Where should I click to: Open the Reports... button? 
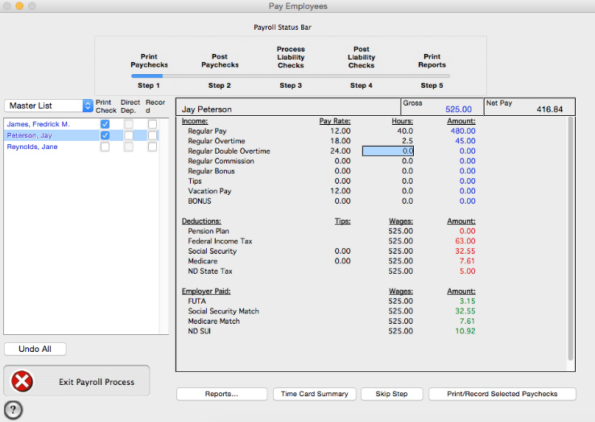point(221,394)
